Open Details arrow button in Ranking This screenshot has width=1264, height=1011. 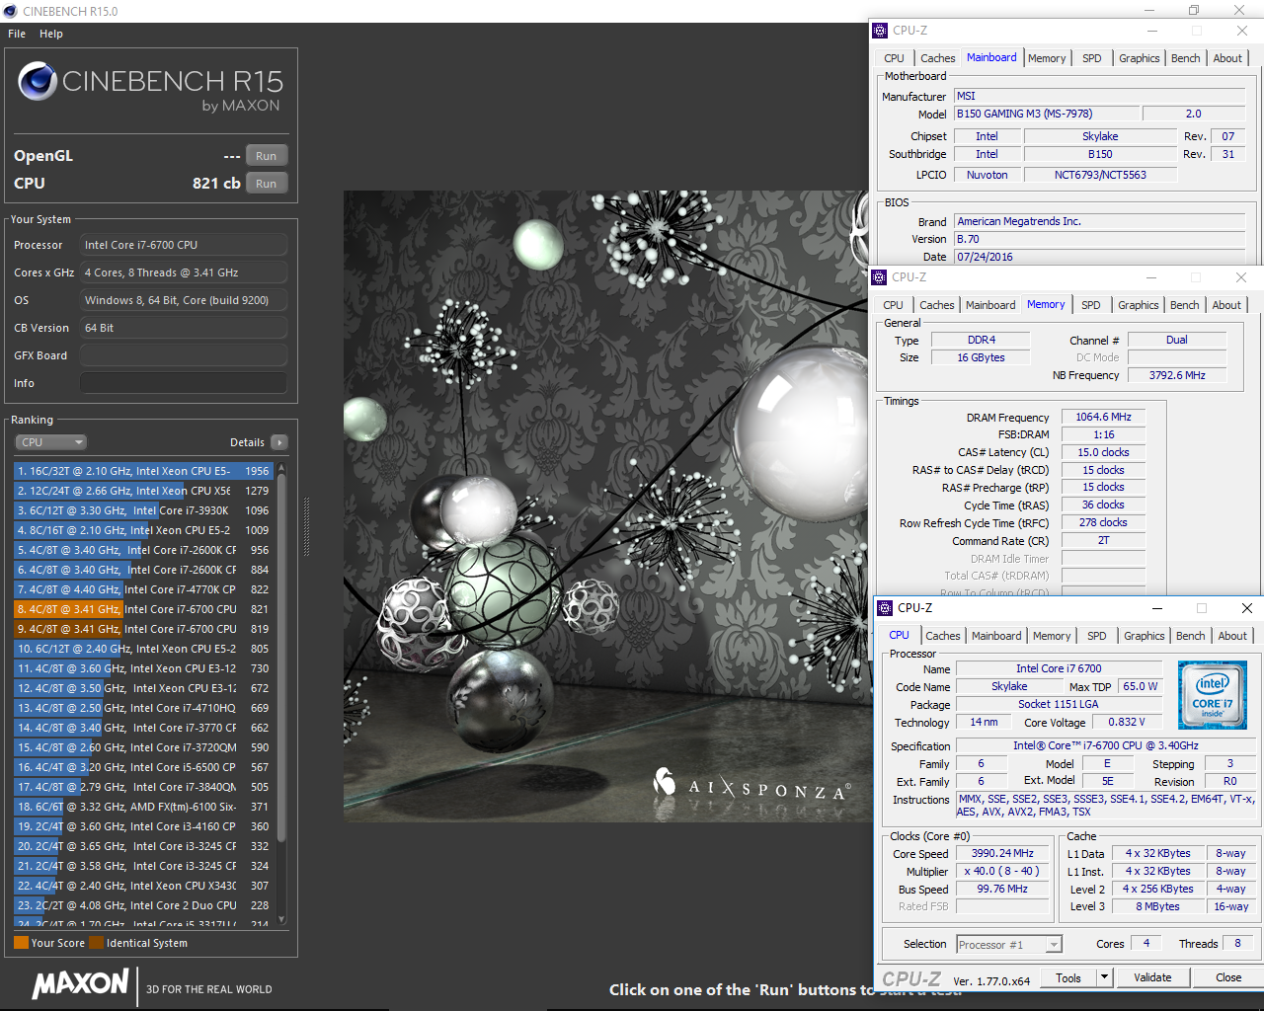tap(279, 442)
